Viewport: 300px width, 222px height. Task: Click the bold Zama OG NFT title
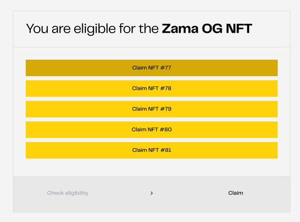pyautogui.click(x=207, y=29)
